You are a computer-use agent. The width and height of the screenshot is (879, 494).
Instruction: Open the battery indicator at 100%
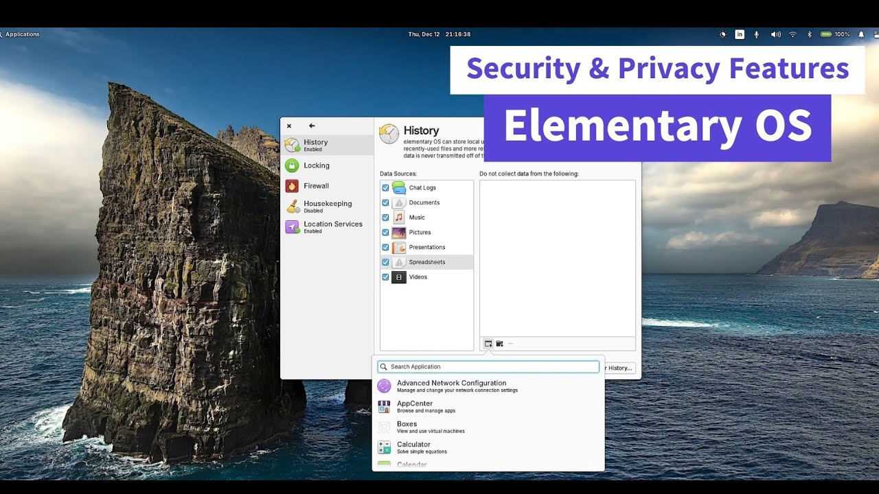(x=835, y=34)
